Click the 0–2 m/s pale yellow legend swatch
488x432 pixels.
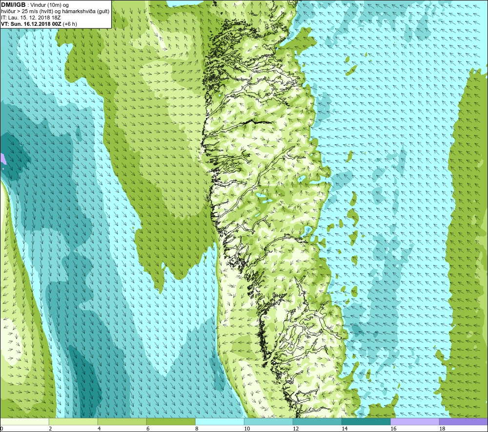24,421
